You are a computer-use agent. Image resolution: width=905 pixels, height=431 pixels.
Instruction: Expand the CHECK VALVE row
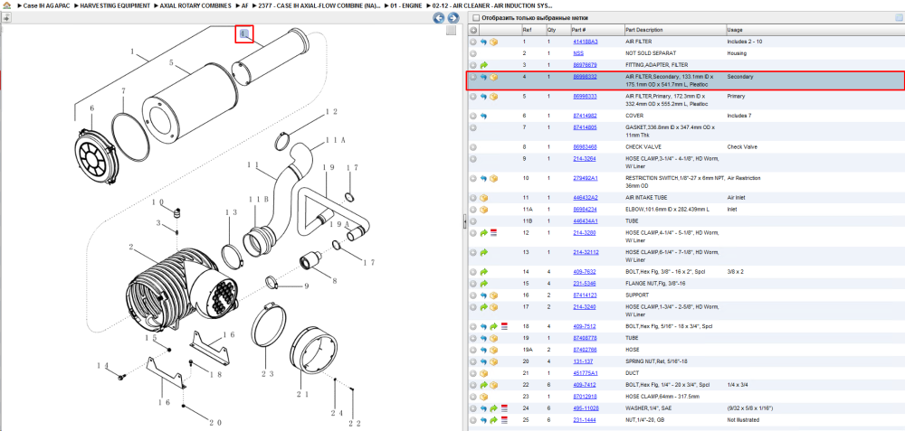pyautogui.click(x=473, y=147)
